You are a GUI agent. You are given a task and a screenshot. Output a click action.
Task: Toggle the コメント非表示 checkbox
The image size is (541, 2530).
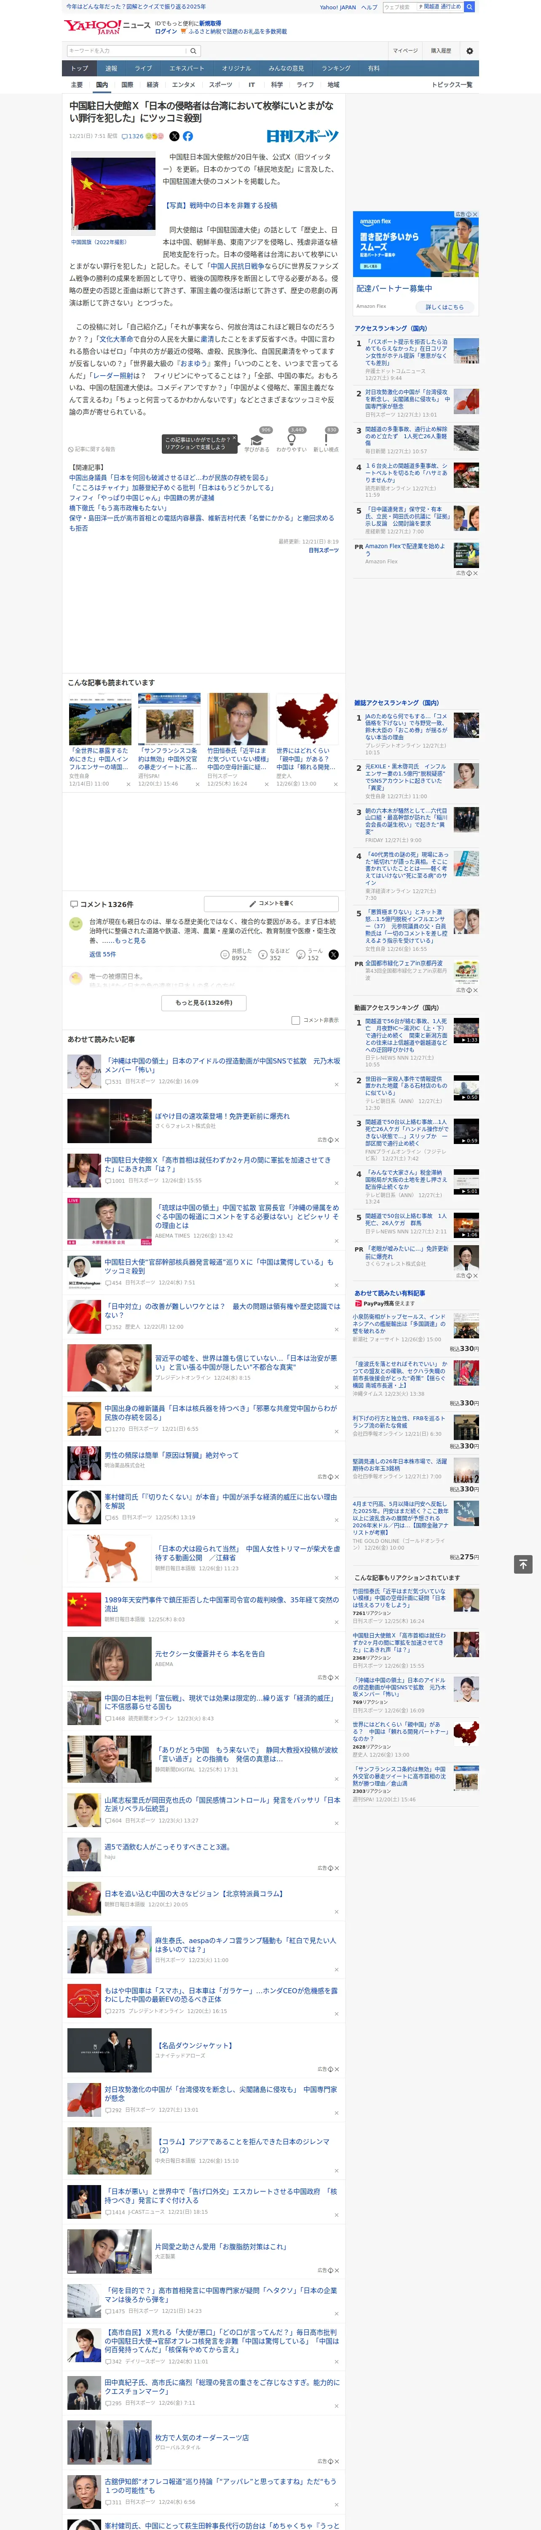pyautogui.click(x=295, y=1020)
